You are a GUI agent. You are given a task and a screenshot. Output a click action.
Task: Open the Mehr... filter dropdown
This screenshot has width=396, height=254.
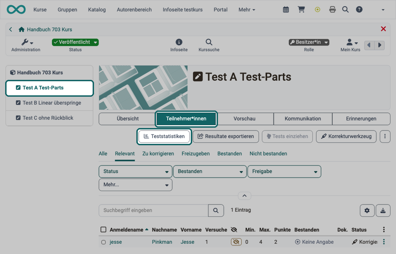(136, 185)
